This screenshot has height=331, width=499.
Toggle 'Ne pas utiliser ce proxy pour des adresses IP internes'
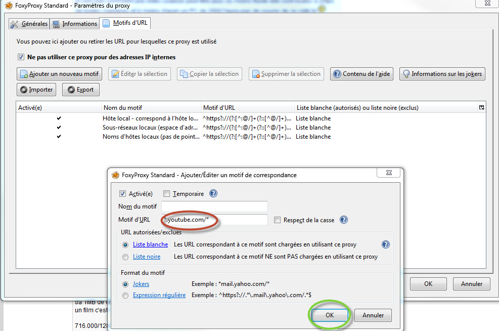21,57
